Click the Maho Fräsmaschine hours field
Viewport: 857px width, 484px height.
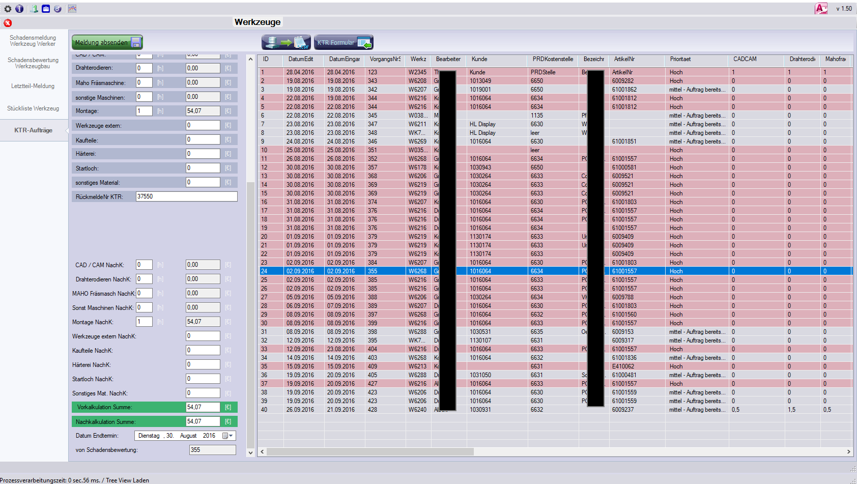144,82
